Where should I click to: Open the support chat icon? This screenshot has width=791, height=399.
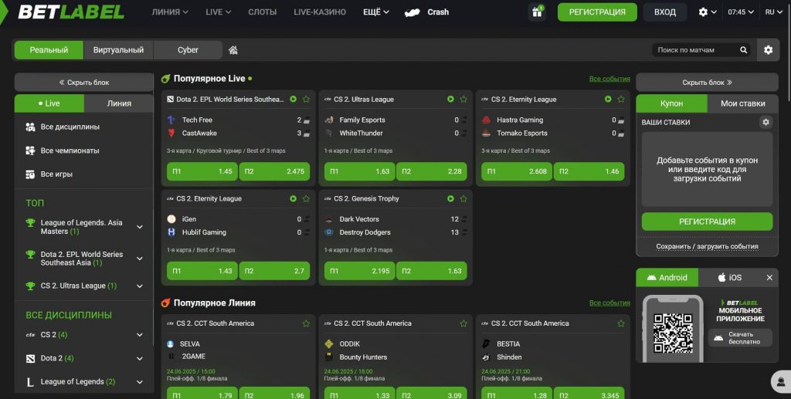(x=781, y=381)
